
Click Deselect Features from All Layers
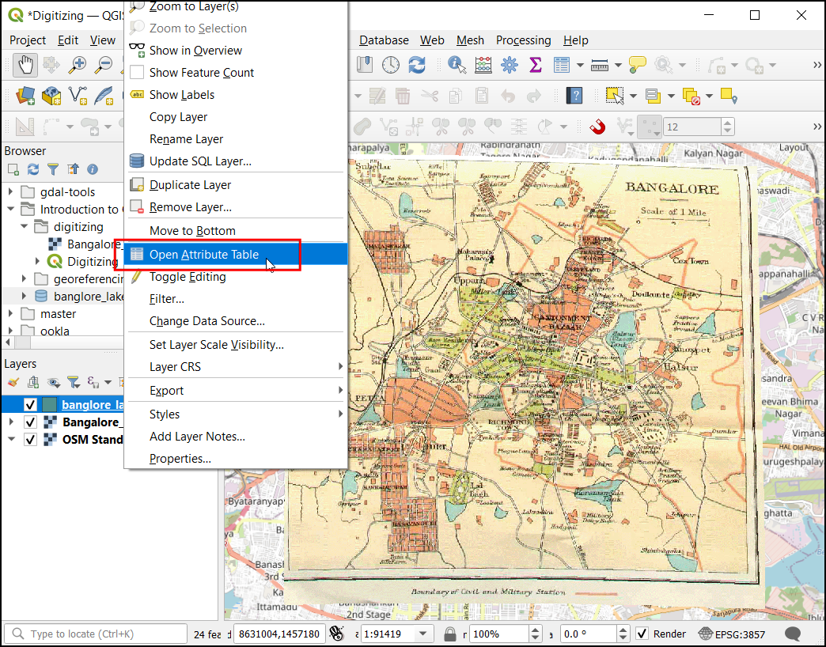691,96
